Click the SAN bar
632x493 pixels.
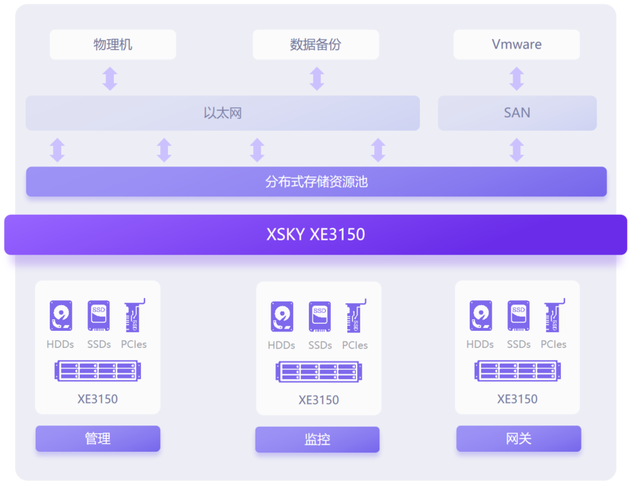517,113
